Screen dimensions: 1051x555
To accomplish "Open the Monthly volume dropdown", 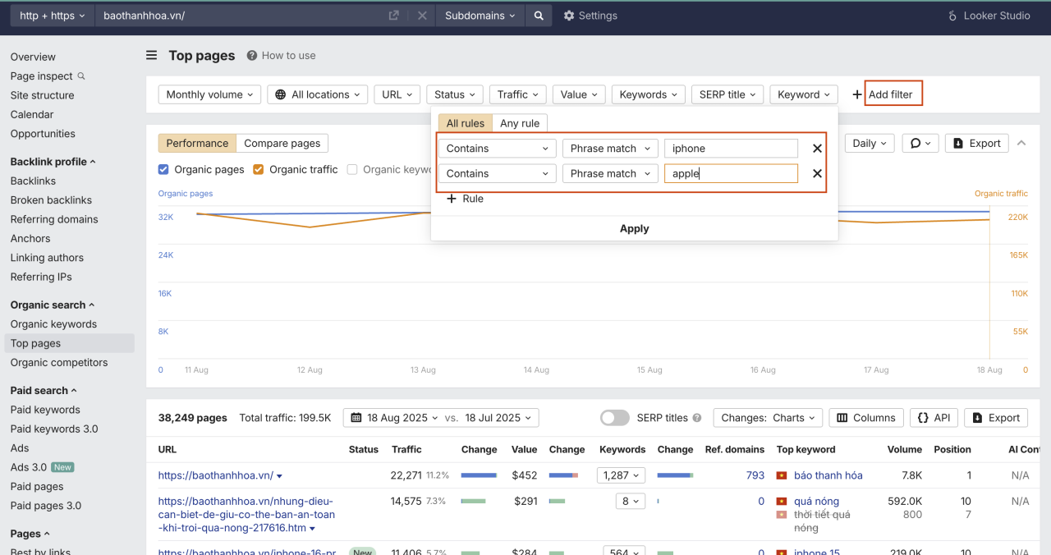I will coord(210,94).
